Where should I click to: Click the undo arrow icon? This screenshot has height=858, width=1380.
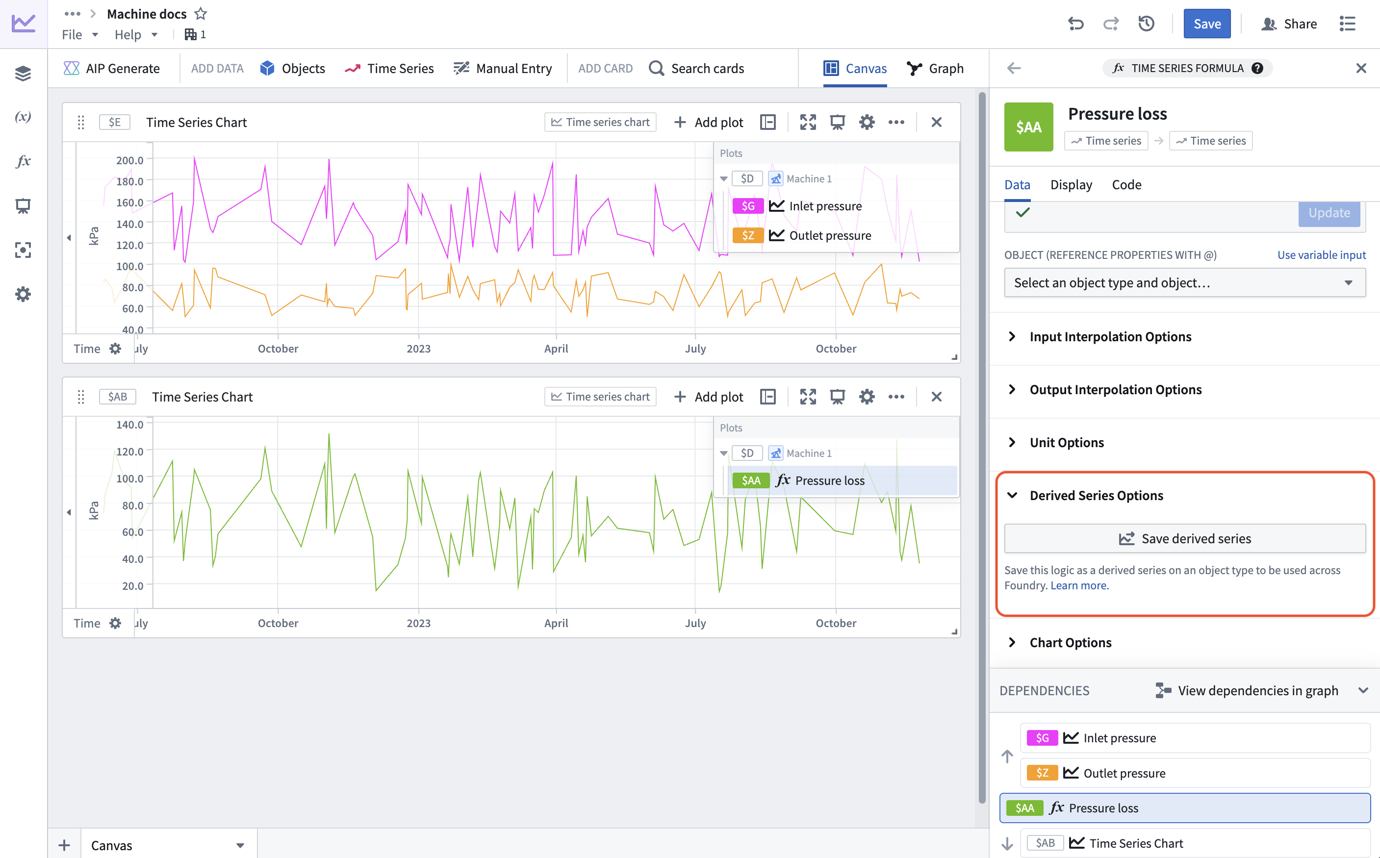click(1075, 24)
